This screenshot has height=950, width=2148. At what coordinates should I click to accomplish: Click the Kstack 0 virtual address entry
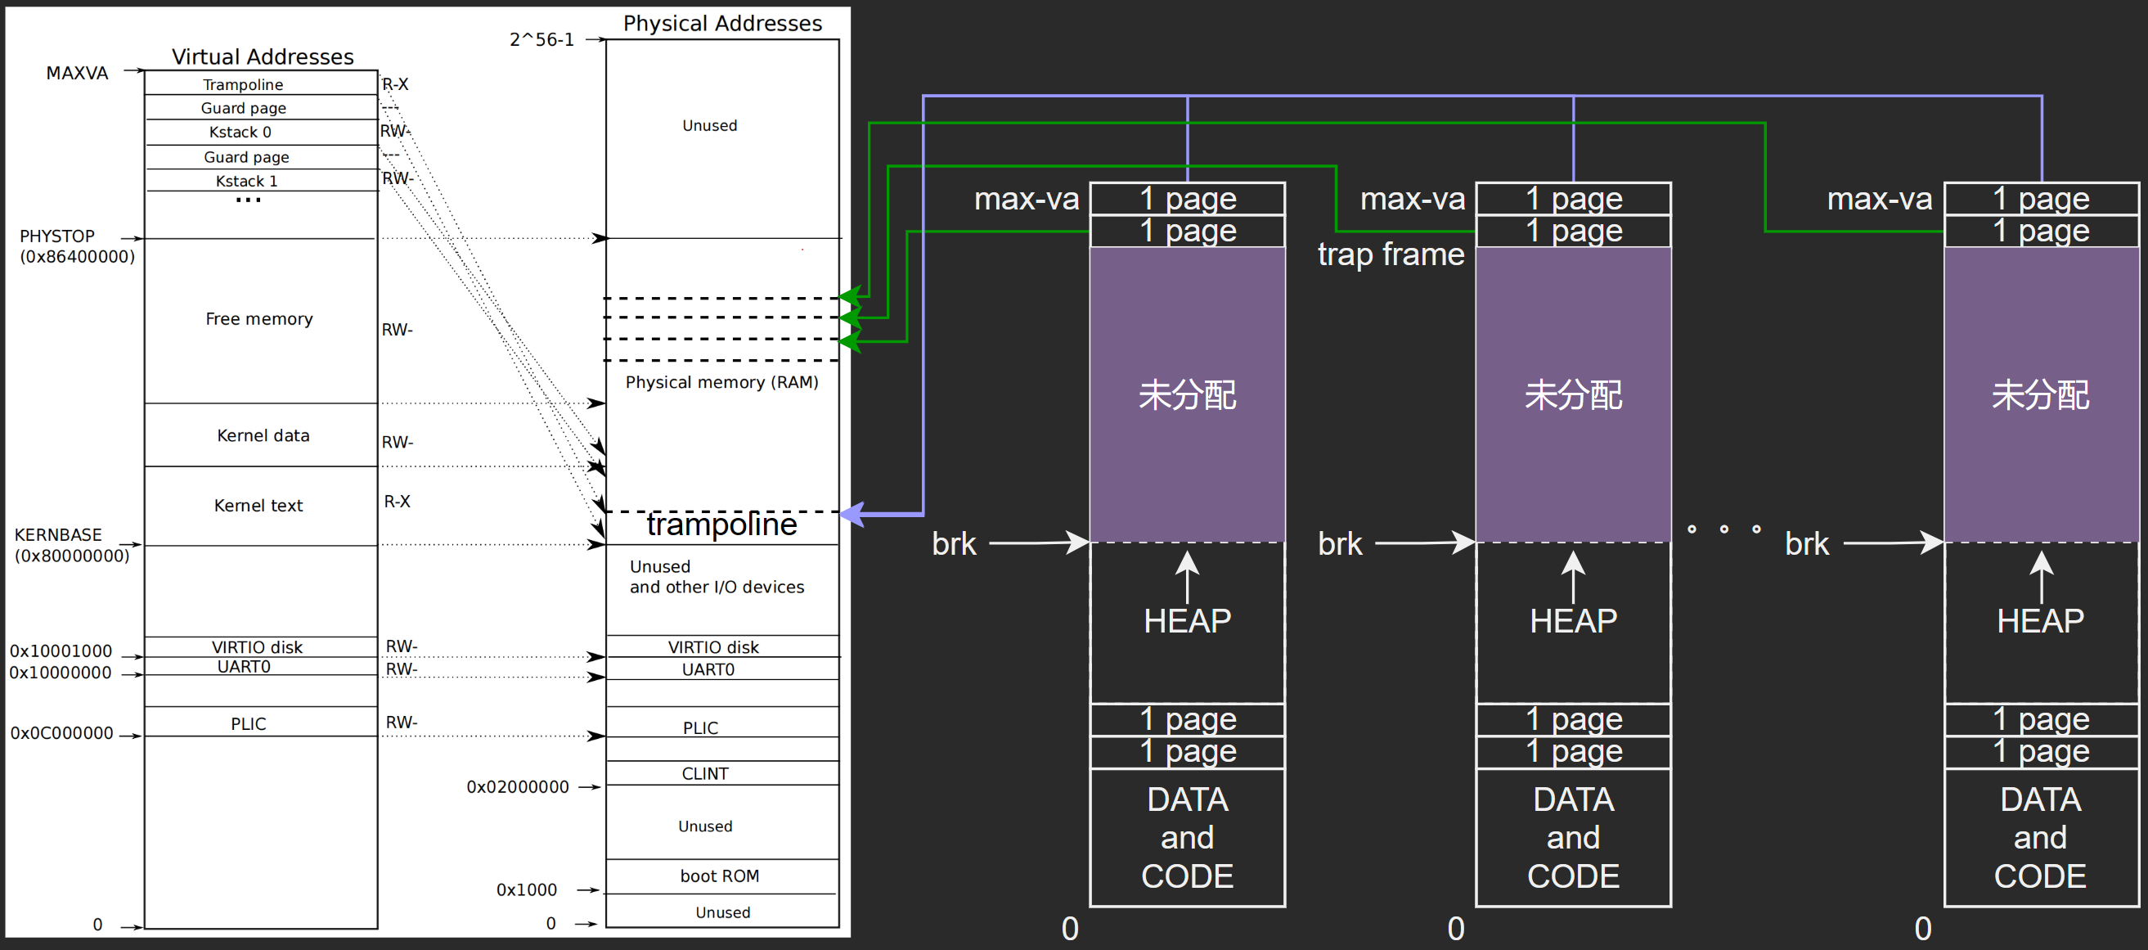point(240,132)
